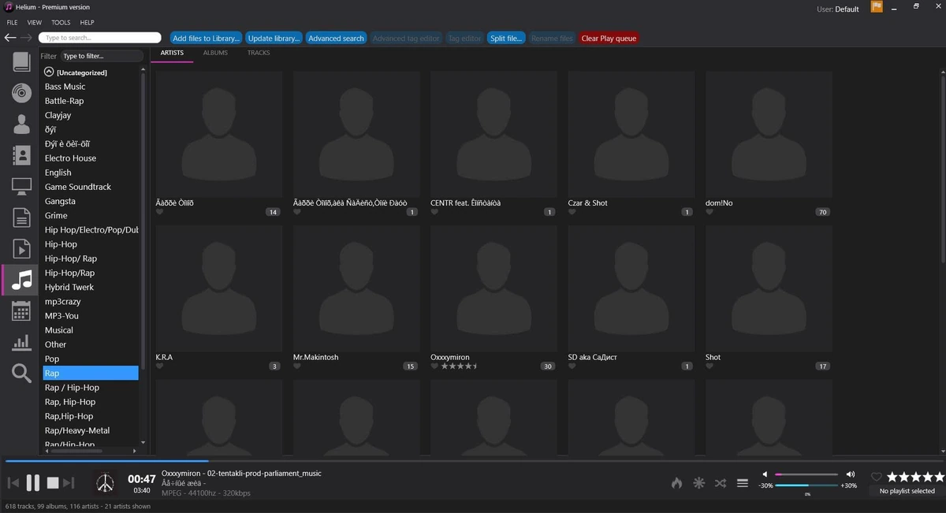Click the Type to search field
This screenshot has height=513, width=946.
[x=99, y=38]
